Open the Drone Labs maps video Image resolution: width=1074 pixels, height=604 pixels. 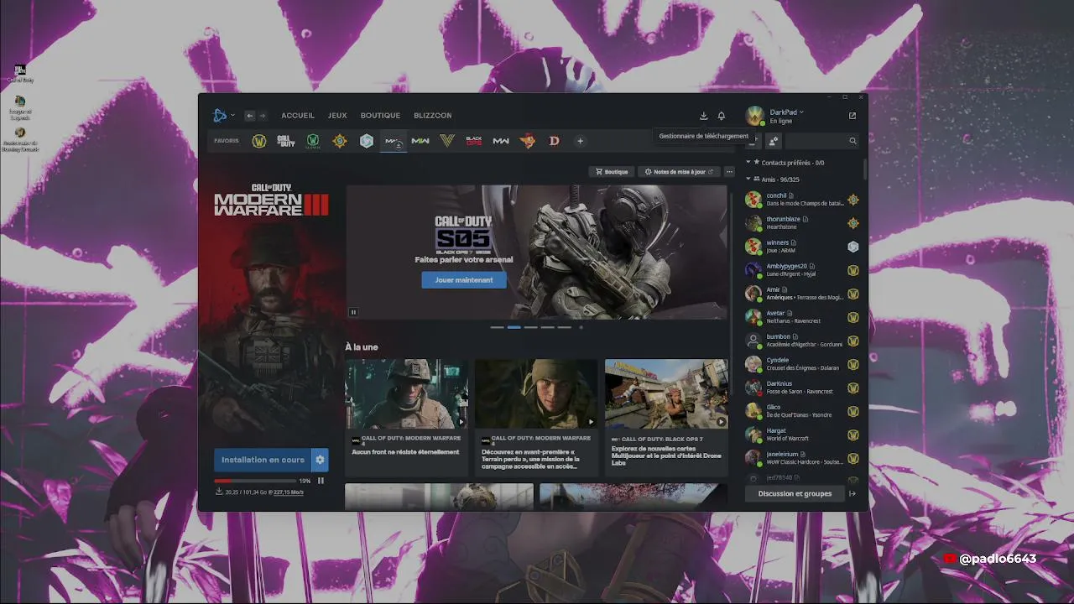point(666,417)
